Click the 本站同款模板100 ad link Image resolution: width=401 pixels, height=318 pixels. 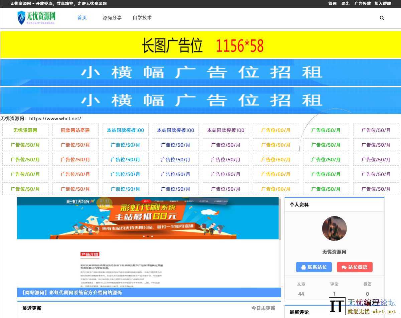[125, 130]
